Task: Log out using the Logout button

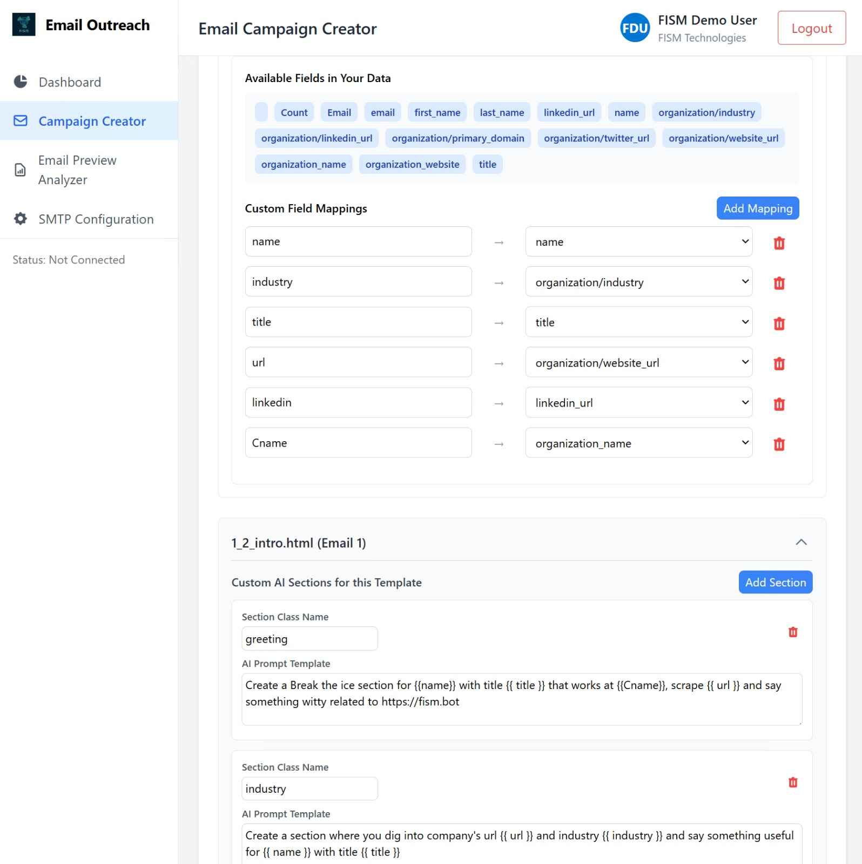Action: pyautogui.click(x=811, y=28)
